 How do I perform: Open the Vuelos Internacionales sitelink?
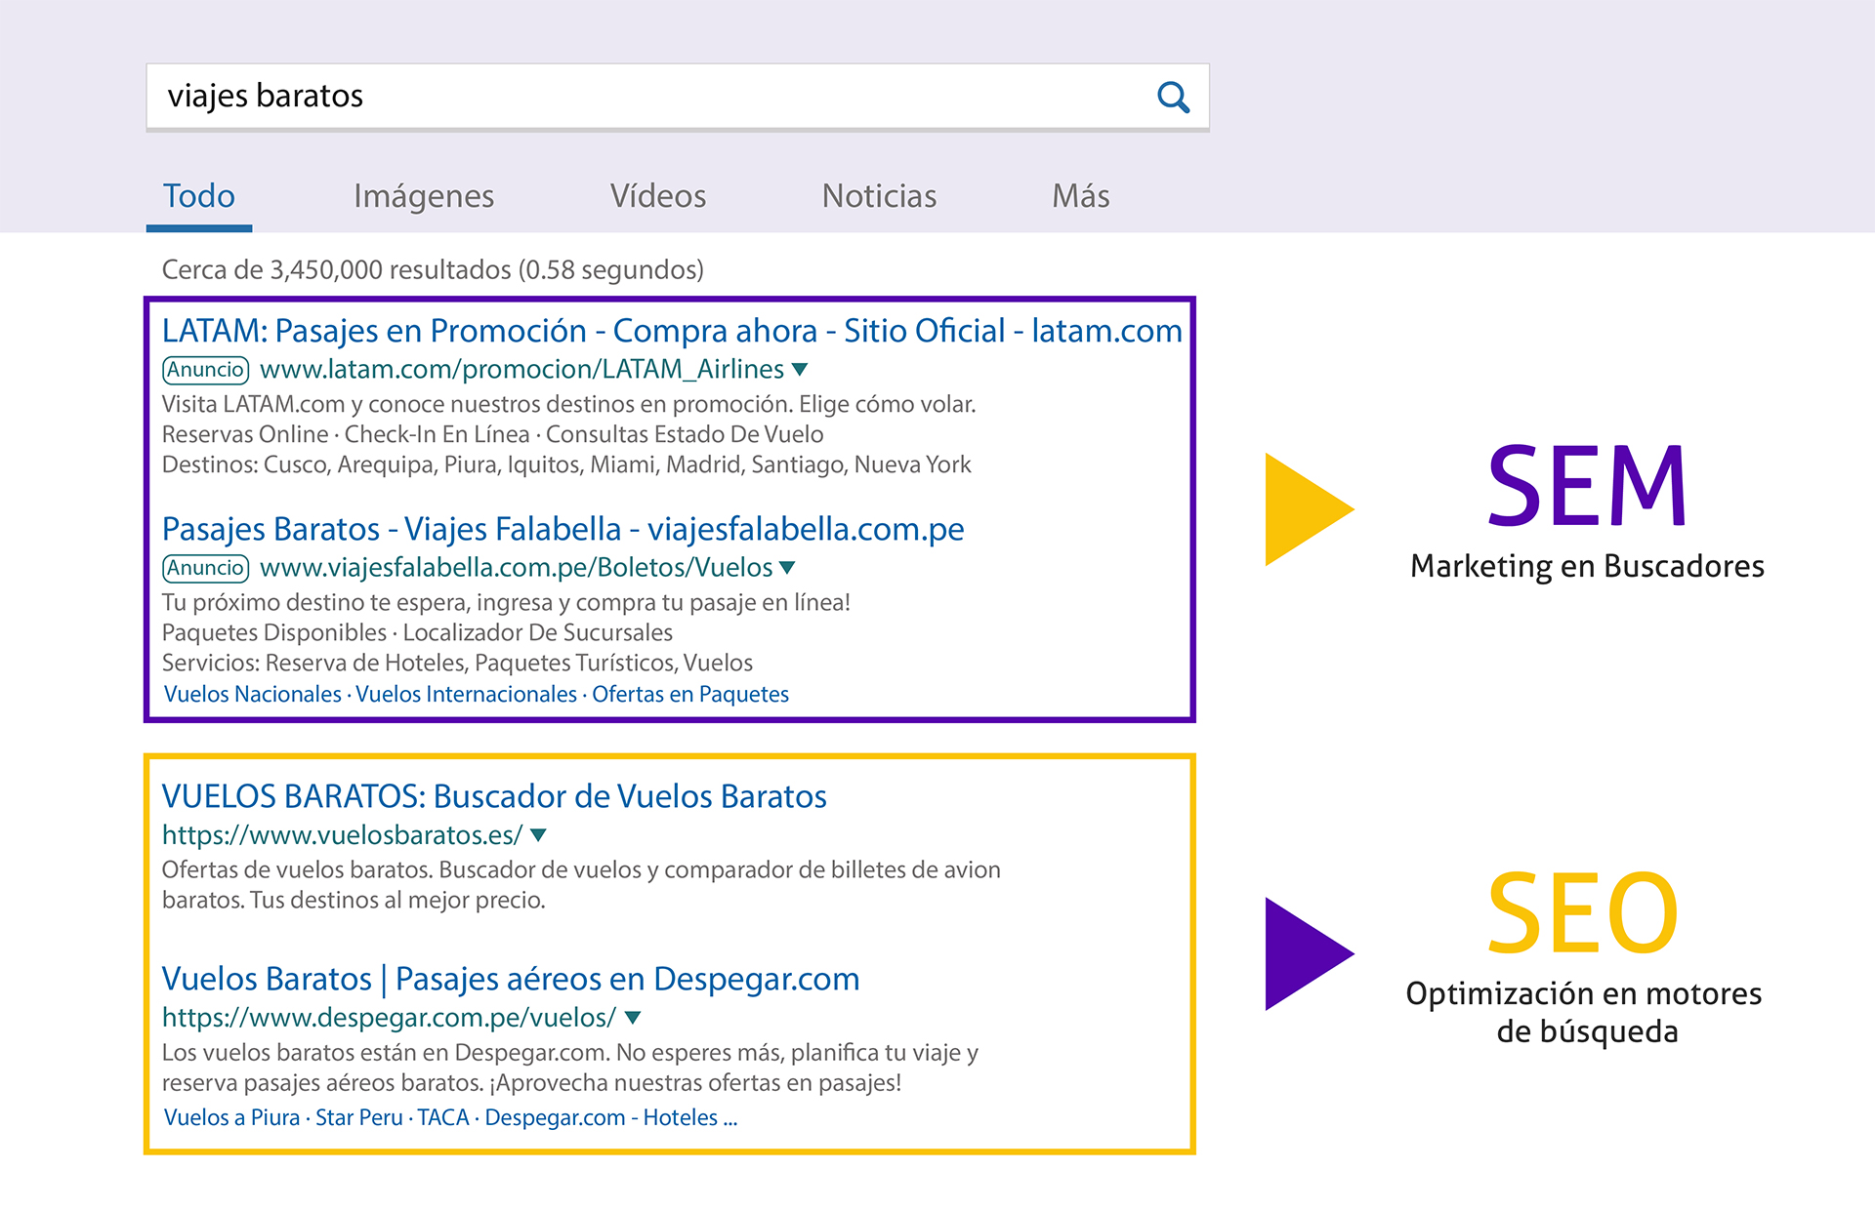(x=466, y=694)
